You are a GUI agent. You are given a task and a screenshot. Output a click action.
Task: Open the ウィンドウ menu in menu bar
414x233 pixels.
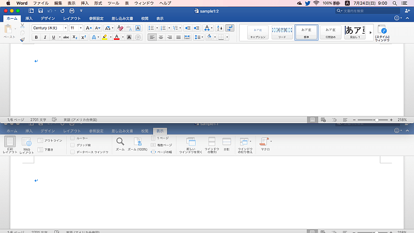144,3
